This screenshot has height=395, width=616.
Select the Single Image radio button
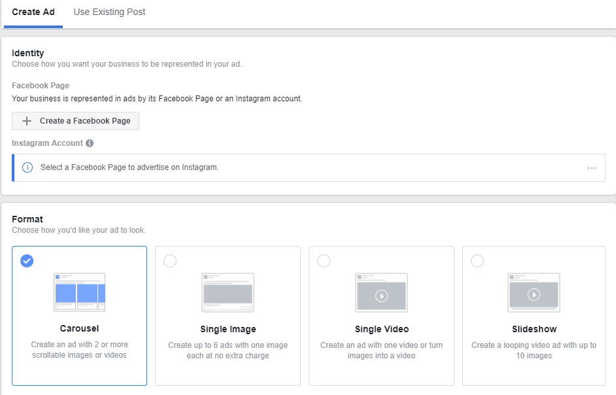pyautogui.click(x=170, y=261)
